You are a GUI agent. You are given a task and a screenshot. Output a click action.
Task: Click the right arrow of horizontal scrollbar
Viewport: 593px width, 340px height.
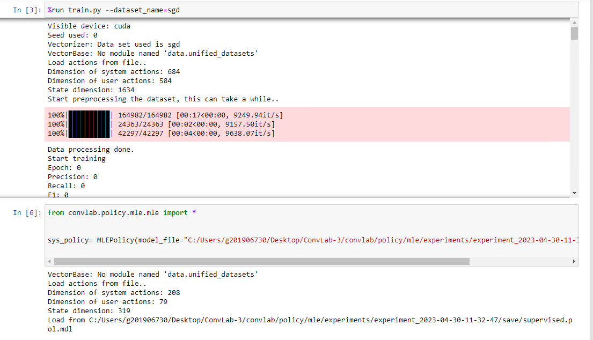coord(573,261)
